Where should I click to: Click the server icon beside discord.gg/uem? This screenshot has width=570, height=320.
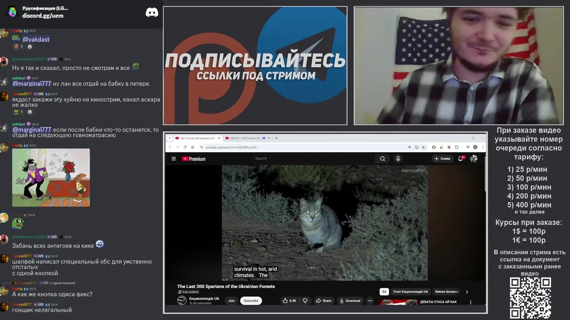tap(12, 12)
